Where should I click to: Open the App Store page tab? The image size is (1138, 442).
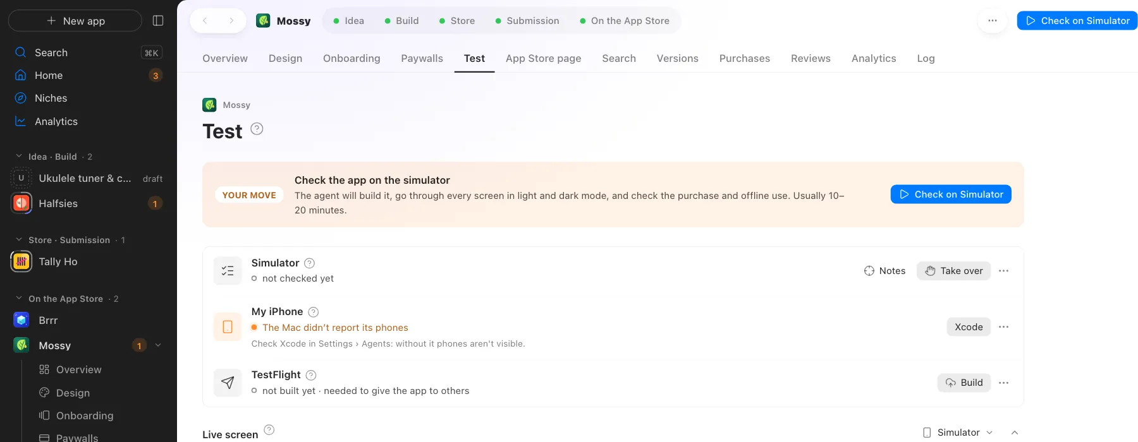point(543,58)
